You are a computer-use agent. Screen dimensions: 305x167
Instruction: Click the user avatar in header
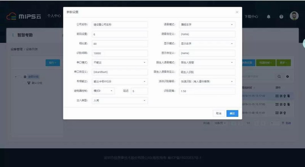click(294, 16)
